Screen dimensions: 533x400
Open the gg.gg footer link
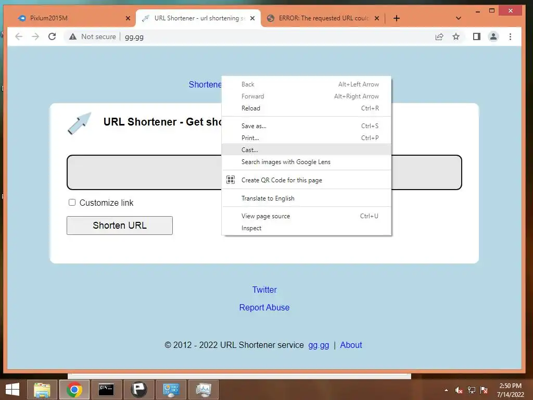tap(319, 345)
